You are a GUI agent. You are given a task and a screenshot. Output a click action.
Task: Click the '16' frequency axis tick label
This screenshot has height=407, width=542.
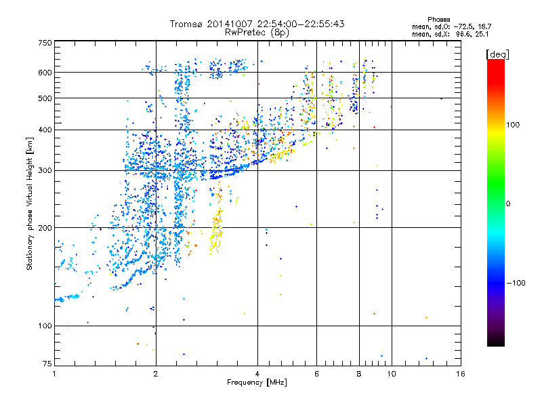tap(461, 374)
